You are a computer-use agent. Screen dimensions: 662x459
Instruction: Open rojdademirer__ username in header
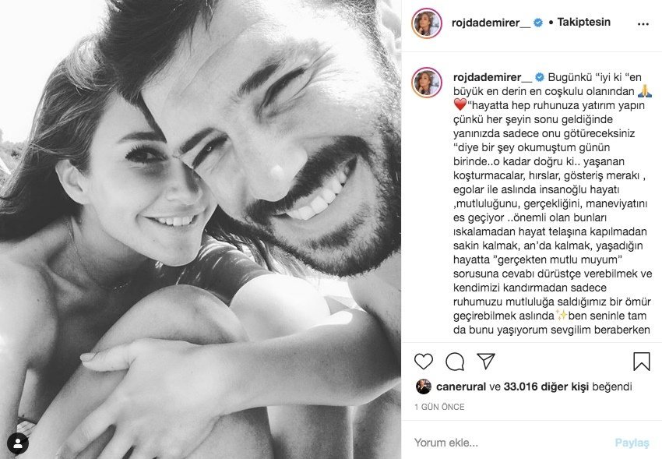click(491, 23)
